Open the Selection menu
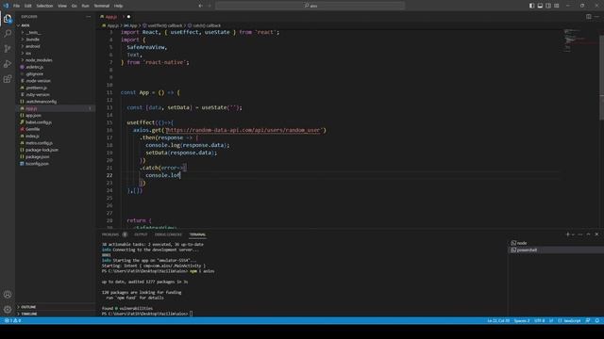This screenshot has height=339, width=604. point(44,6)
